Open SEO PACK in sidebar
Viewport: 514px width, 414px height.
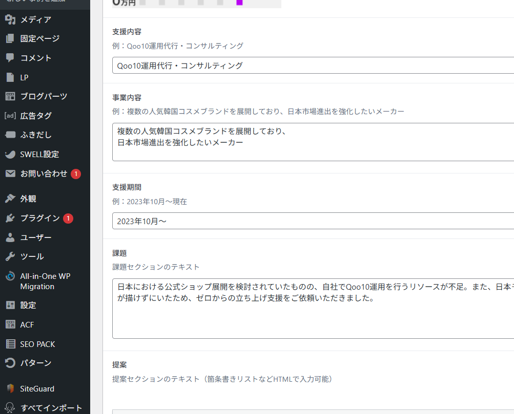click(37, 344)
